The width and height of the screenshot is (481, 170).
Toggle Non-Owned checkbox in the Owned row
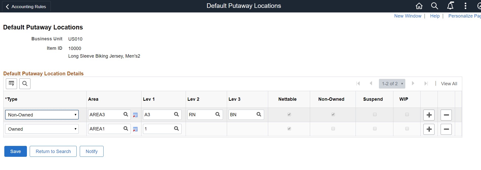(333, 129)
